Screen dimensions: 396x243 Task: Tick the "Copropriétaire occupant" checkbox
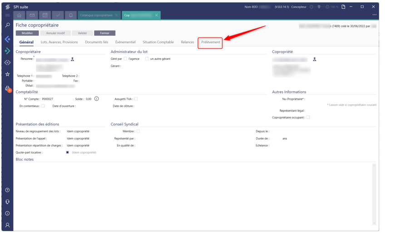click(x=308, y=117)
